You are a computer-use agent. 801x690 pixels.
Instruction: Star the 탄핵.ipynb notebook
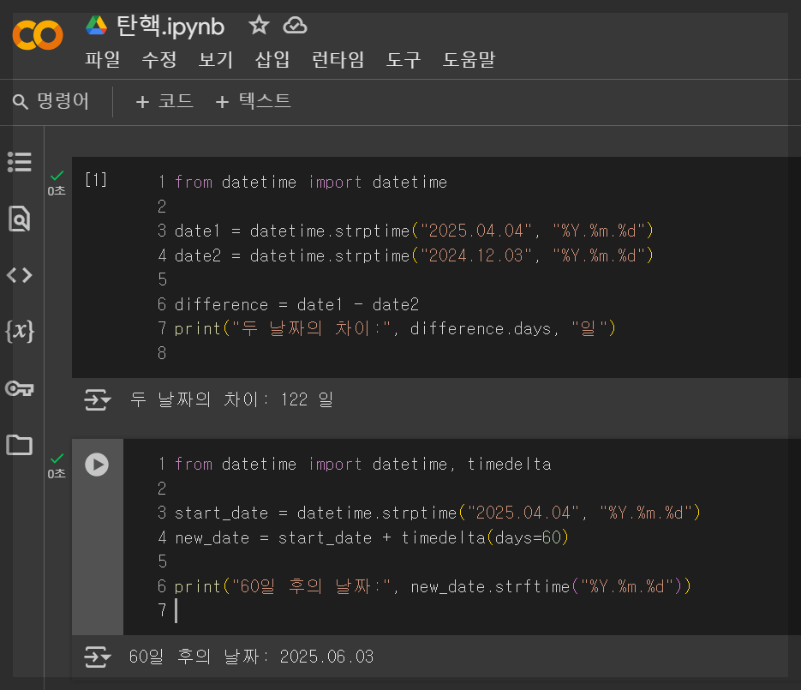pyautogui.click(x=259, y=25)
